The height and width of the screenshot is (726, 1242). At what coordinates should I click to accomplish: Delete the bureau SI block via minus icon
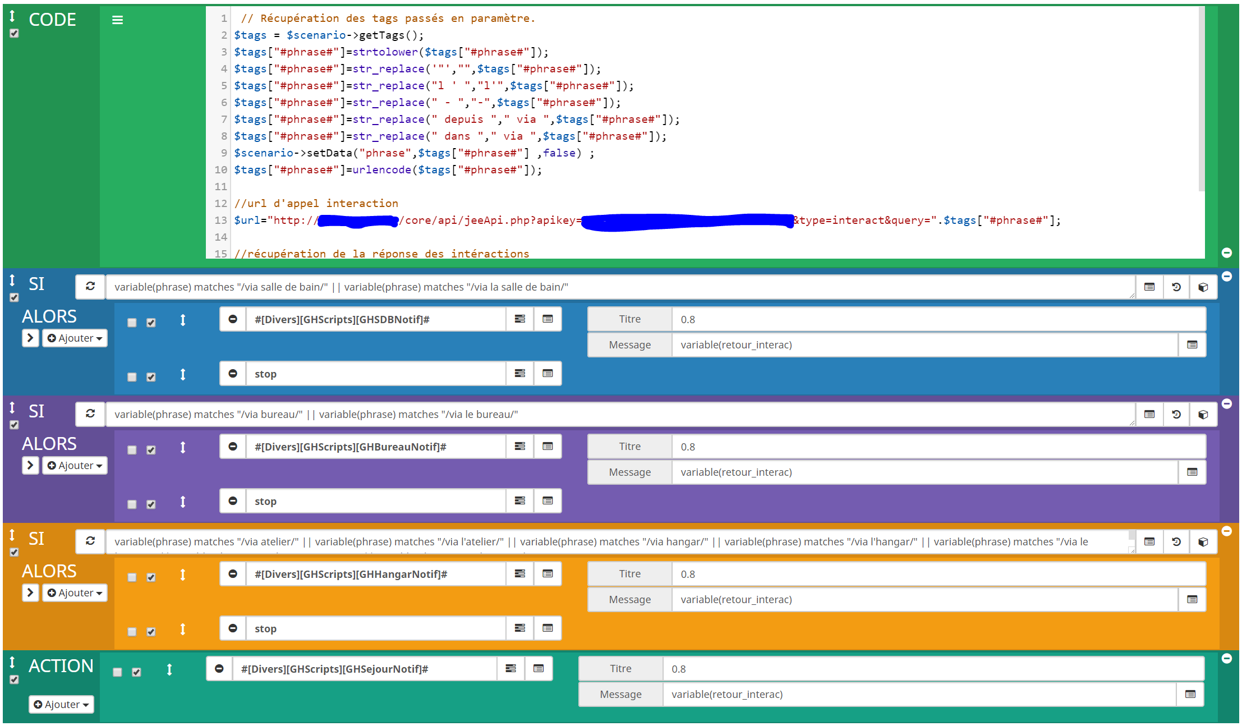pyautogui.click(x=1226, y=404)
